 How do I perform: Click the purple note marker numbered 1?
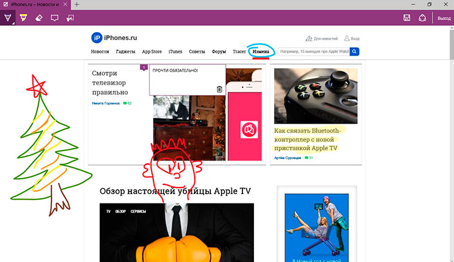click(x=144, y=67)
